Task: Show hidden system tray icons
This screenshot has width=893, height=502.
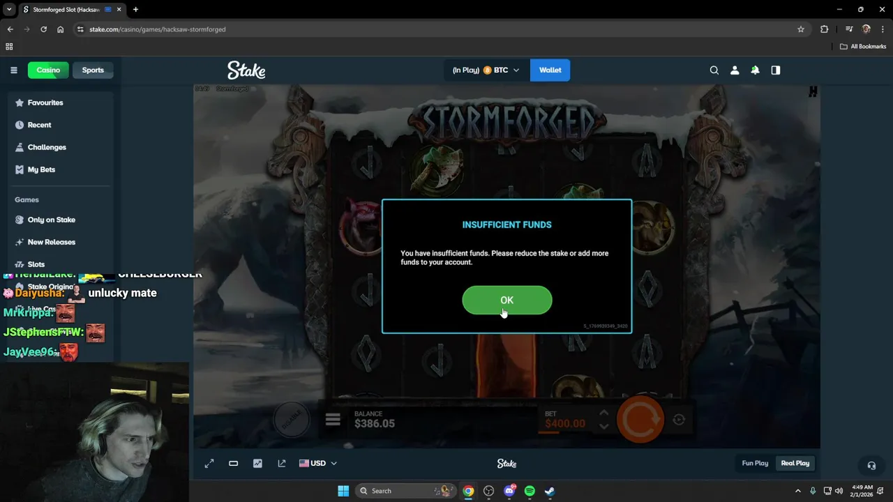Action: [797, 491]
